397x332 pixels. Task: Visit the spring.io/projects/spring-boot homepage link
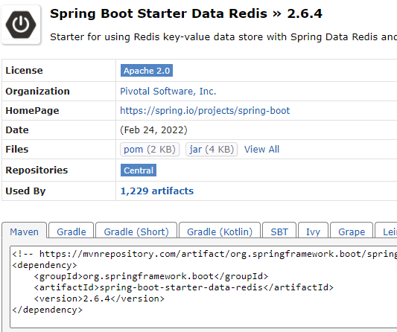[x=205, y=111]
